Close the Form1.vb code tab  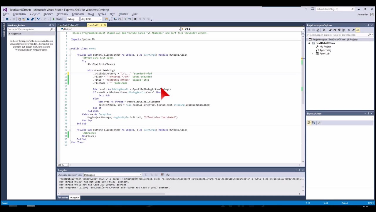105,25
